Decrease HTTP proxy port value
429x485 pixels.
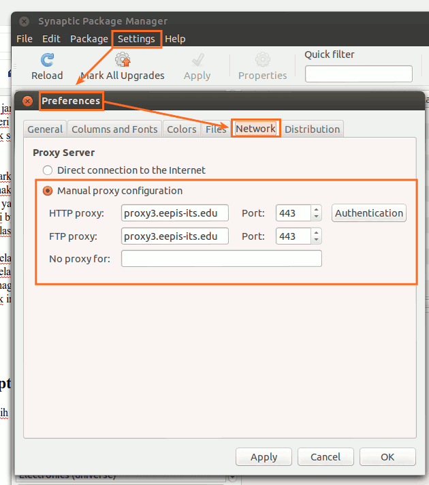[x=316, y=217]
